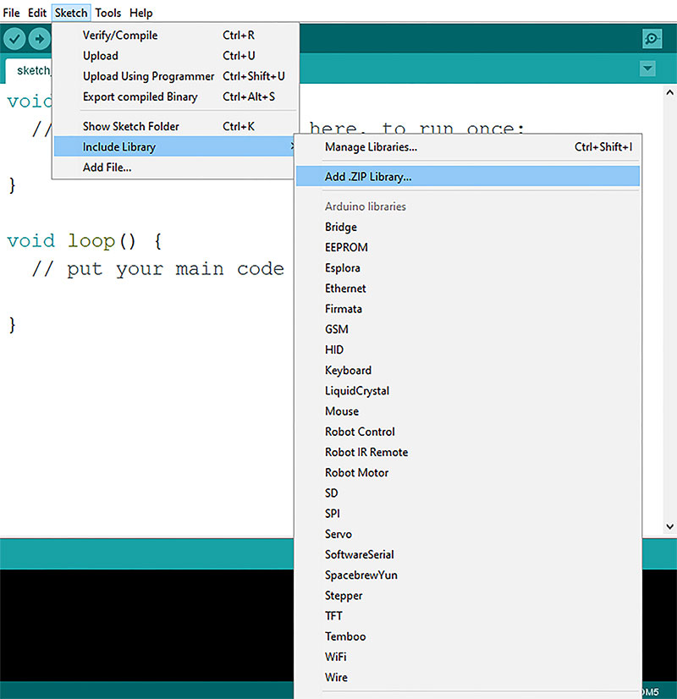Open the Edit menu
677x699 pixels.
[37, 13]
